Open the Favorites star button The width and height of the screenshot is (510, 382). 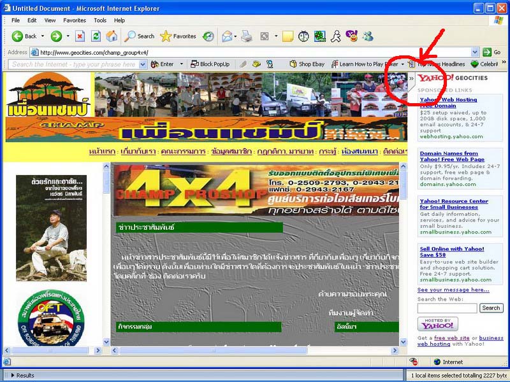(178, 36)
